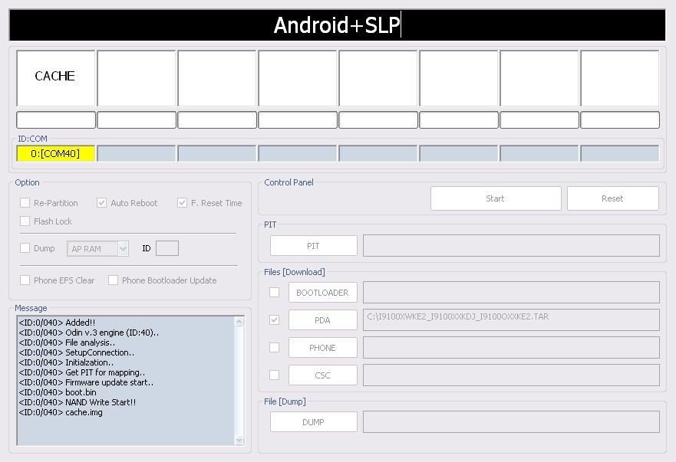The image size is (676, 462).
Task: Click Message log scrollbar up arrow
Action: coord(239,322)
